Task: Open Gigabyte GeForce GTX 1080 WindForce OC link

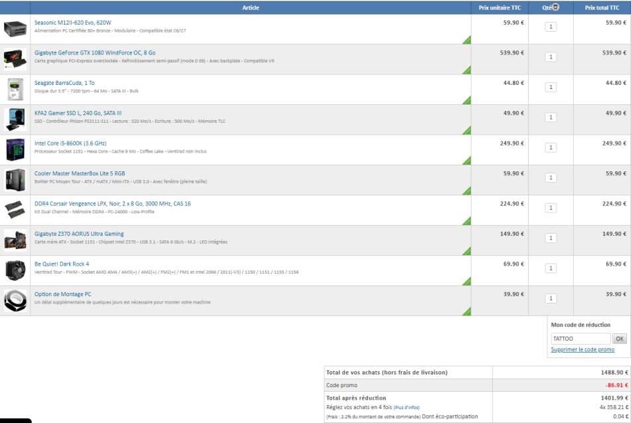Action: 95,52
